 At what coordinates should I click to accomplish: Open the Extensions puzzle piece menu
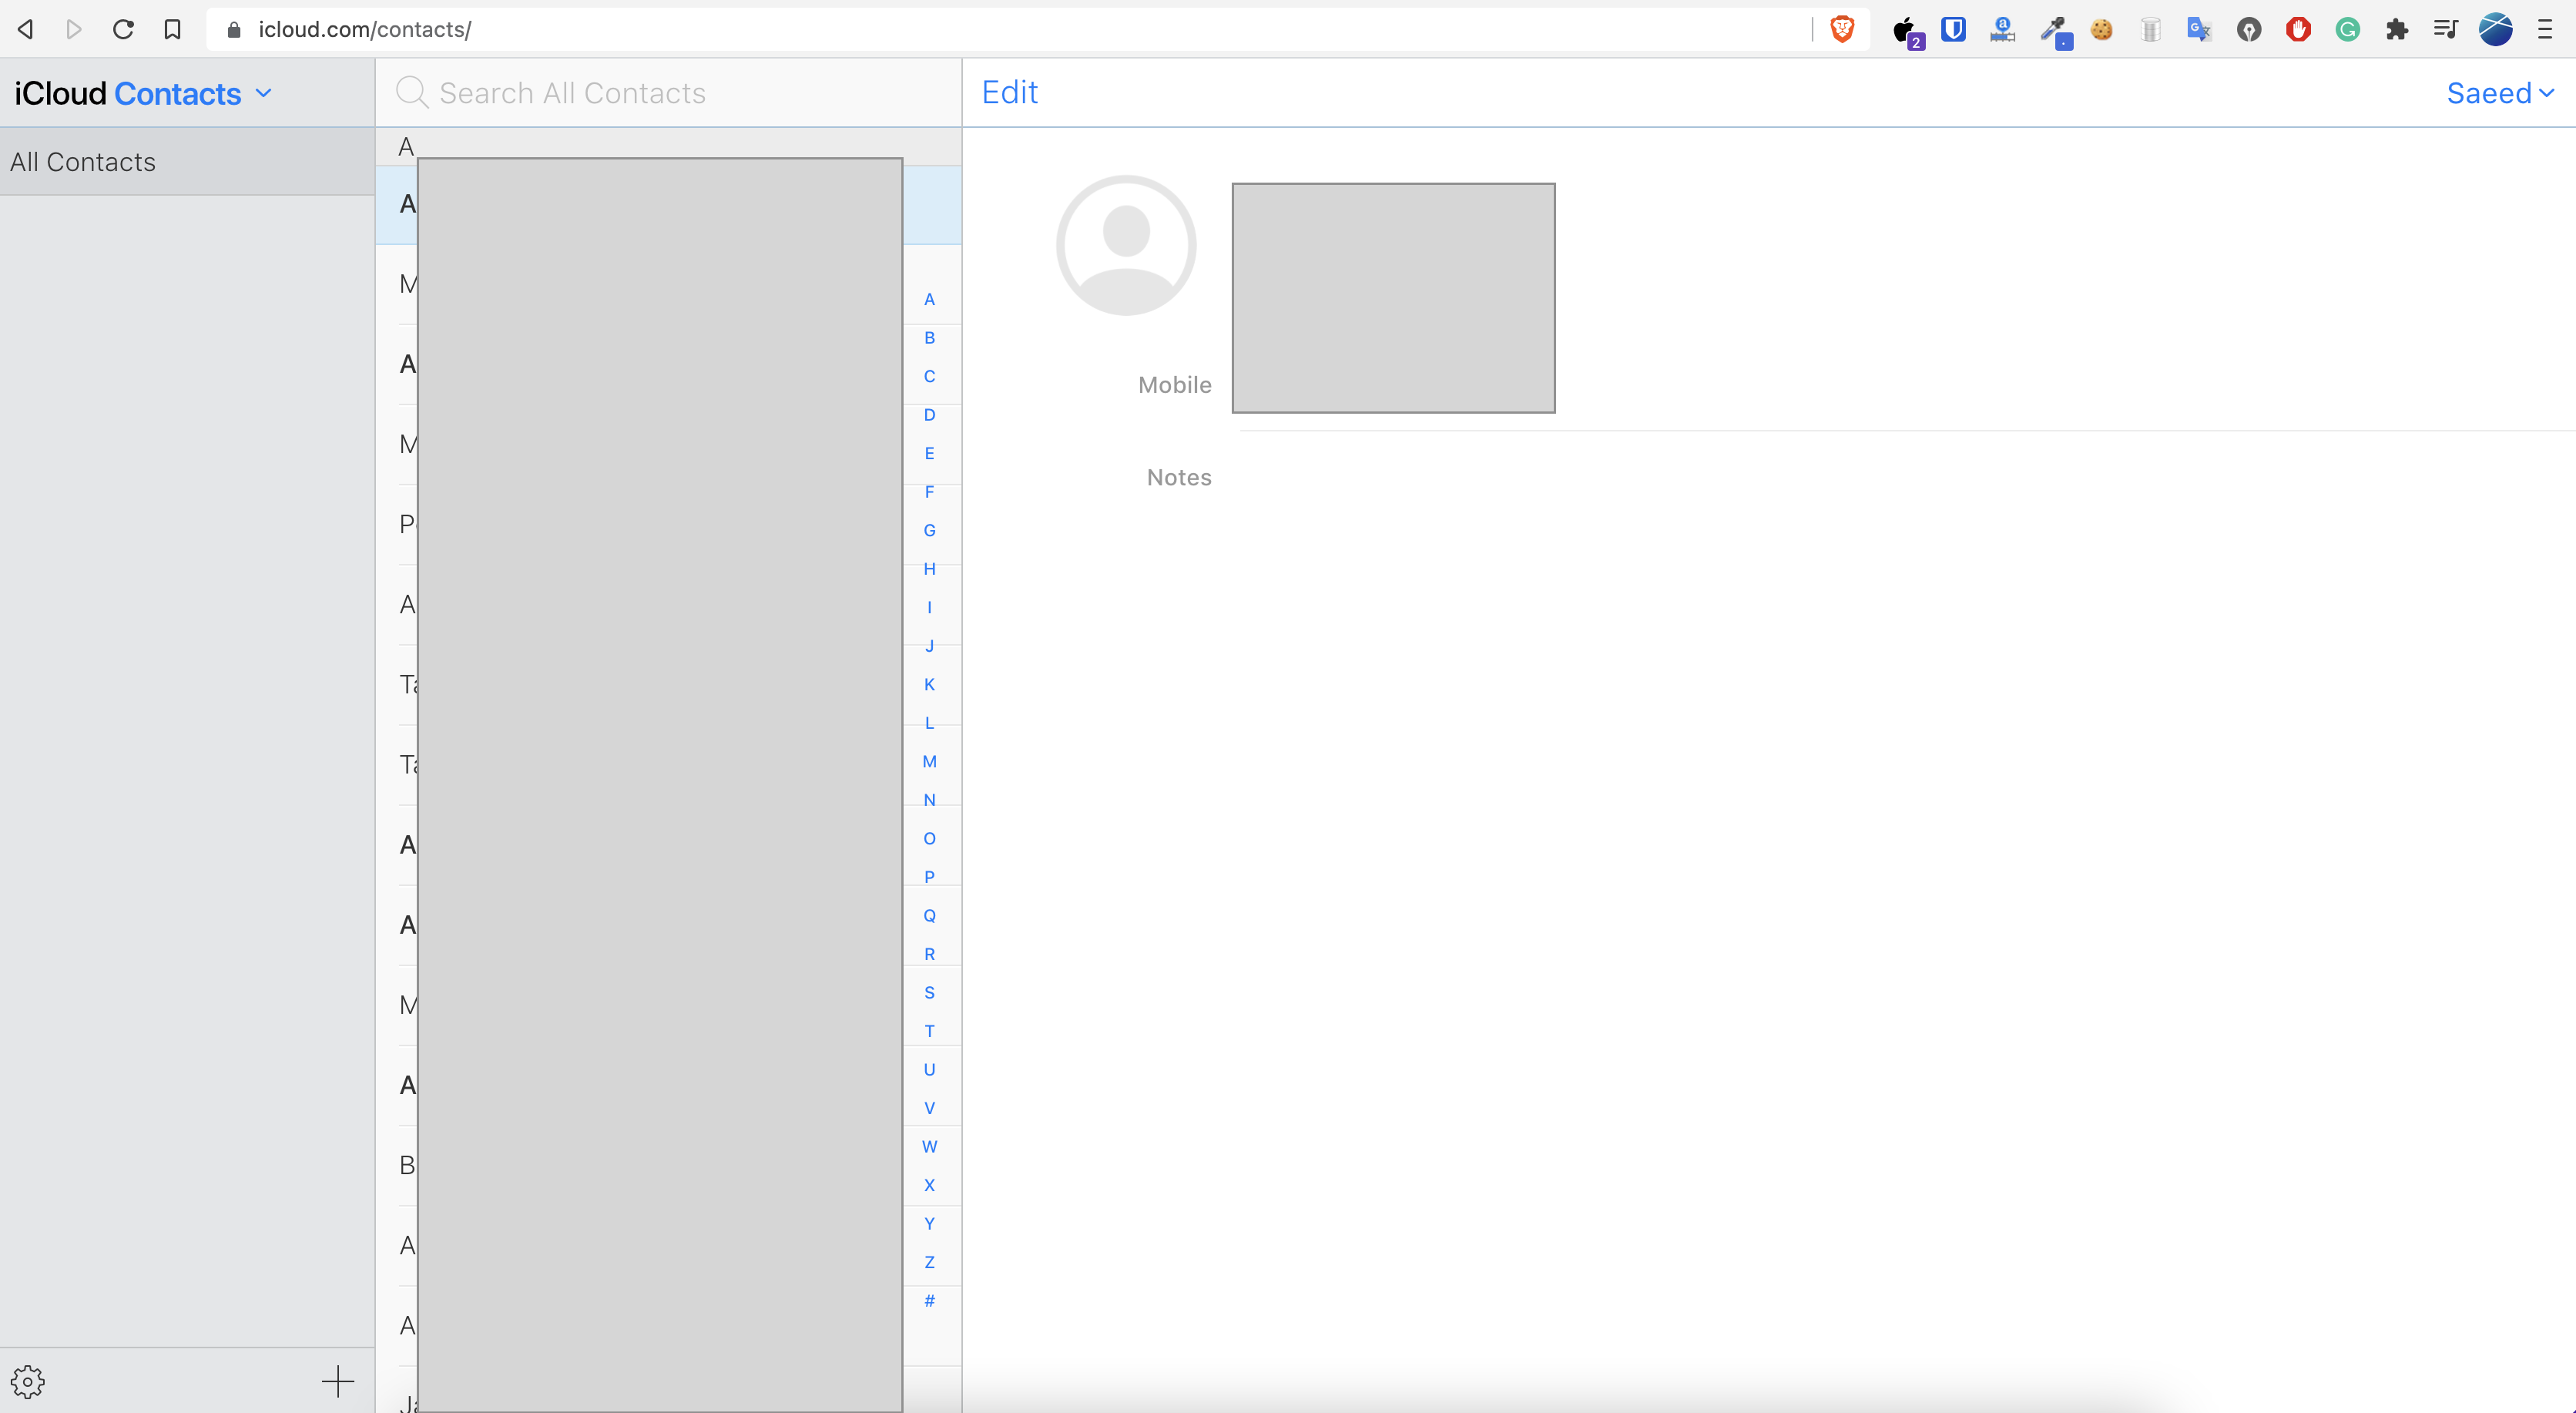[2397, 29]
